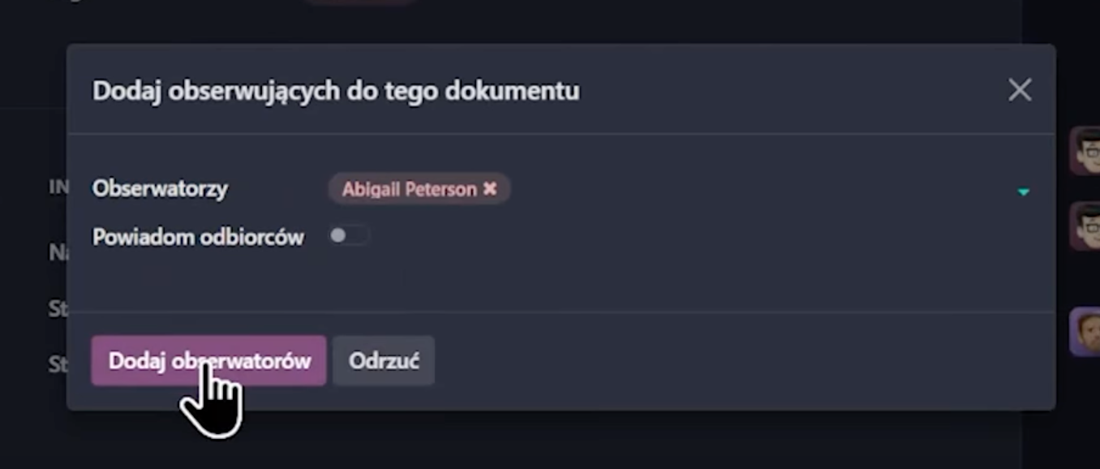Click the Powiadom odbiorców label text
Image resolution: width=1100 pixels, height=469 pixels.
pos(198,237)
